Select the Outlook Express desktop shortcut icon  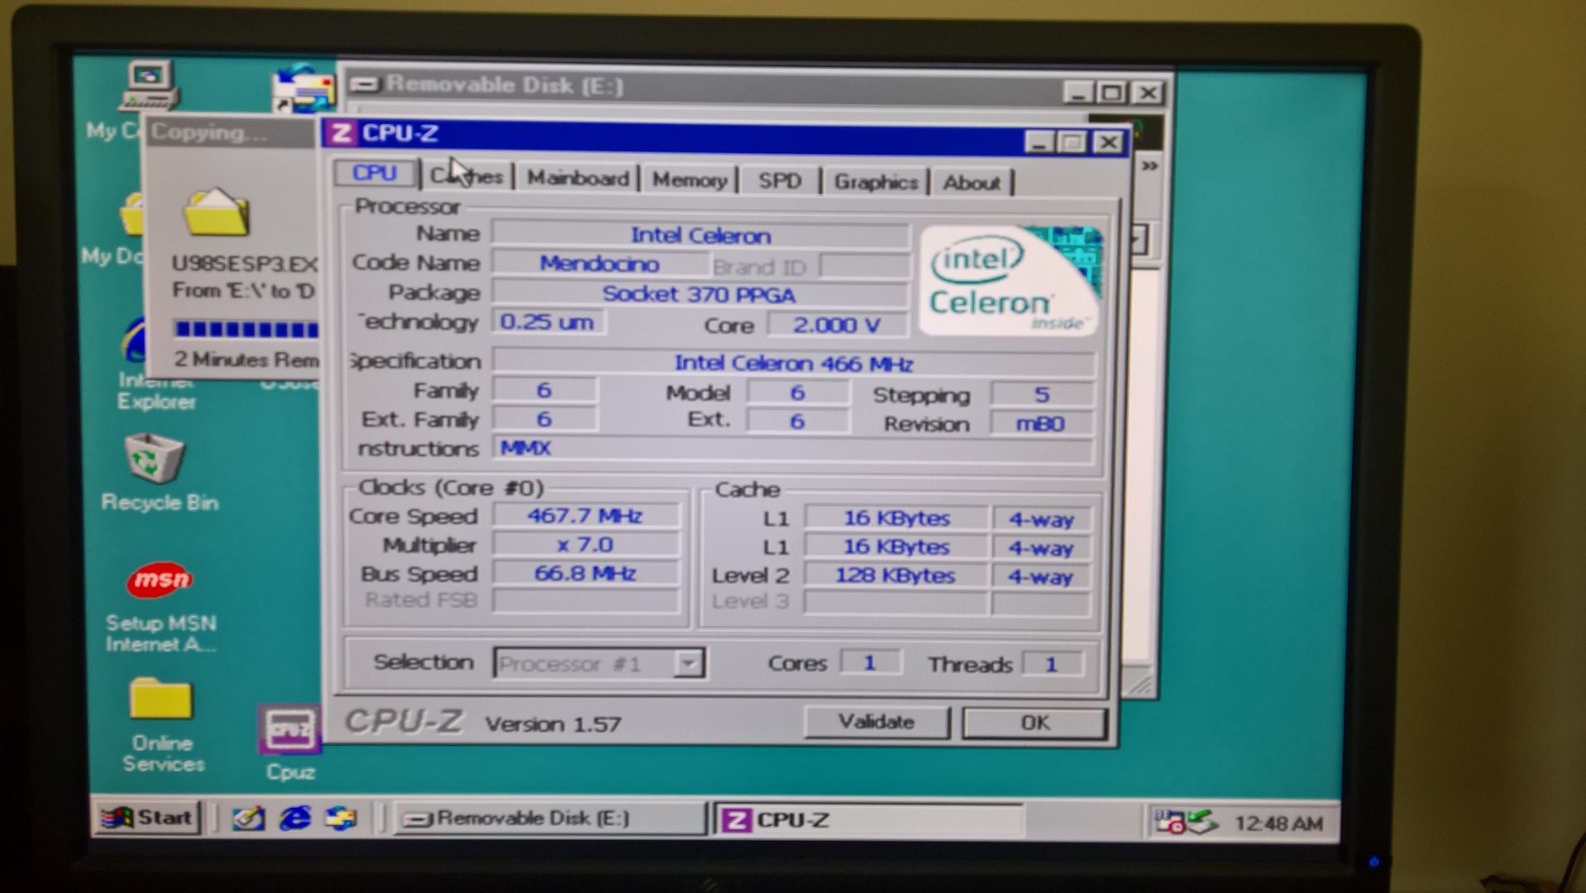coord(303,88)
